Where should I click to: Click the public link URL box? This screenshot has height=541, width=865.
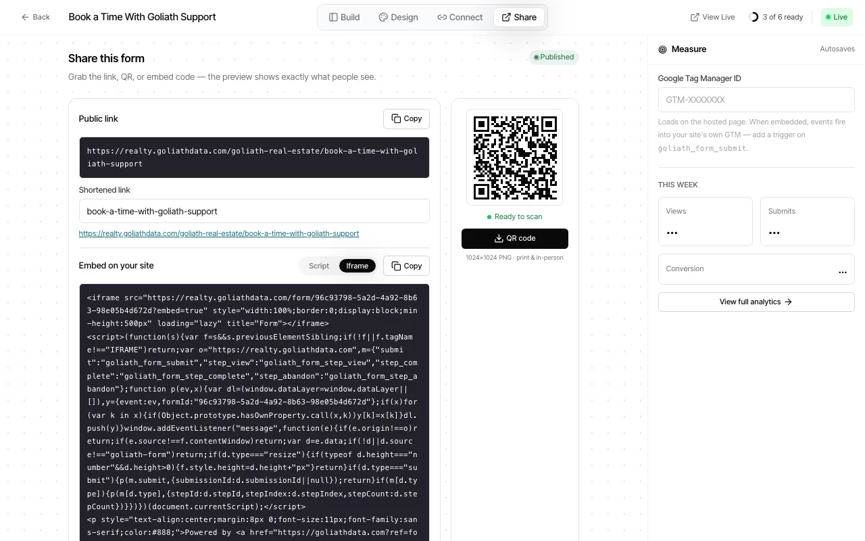[x=254, y=158]
